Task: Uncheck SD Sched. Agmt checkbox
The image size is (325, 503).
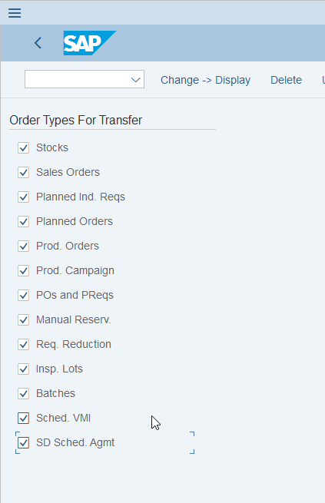Action: [23, 442]
